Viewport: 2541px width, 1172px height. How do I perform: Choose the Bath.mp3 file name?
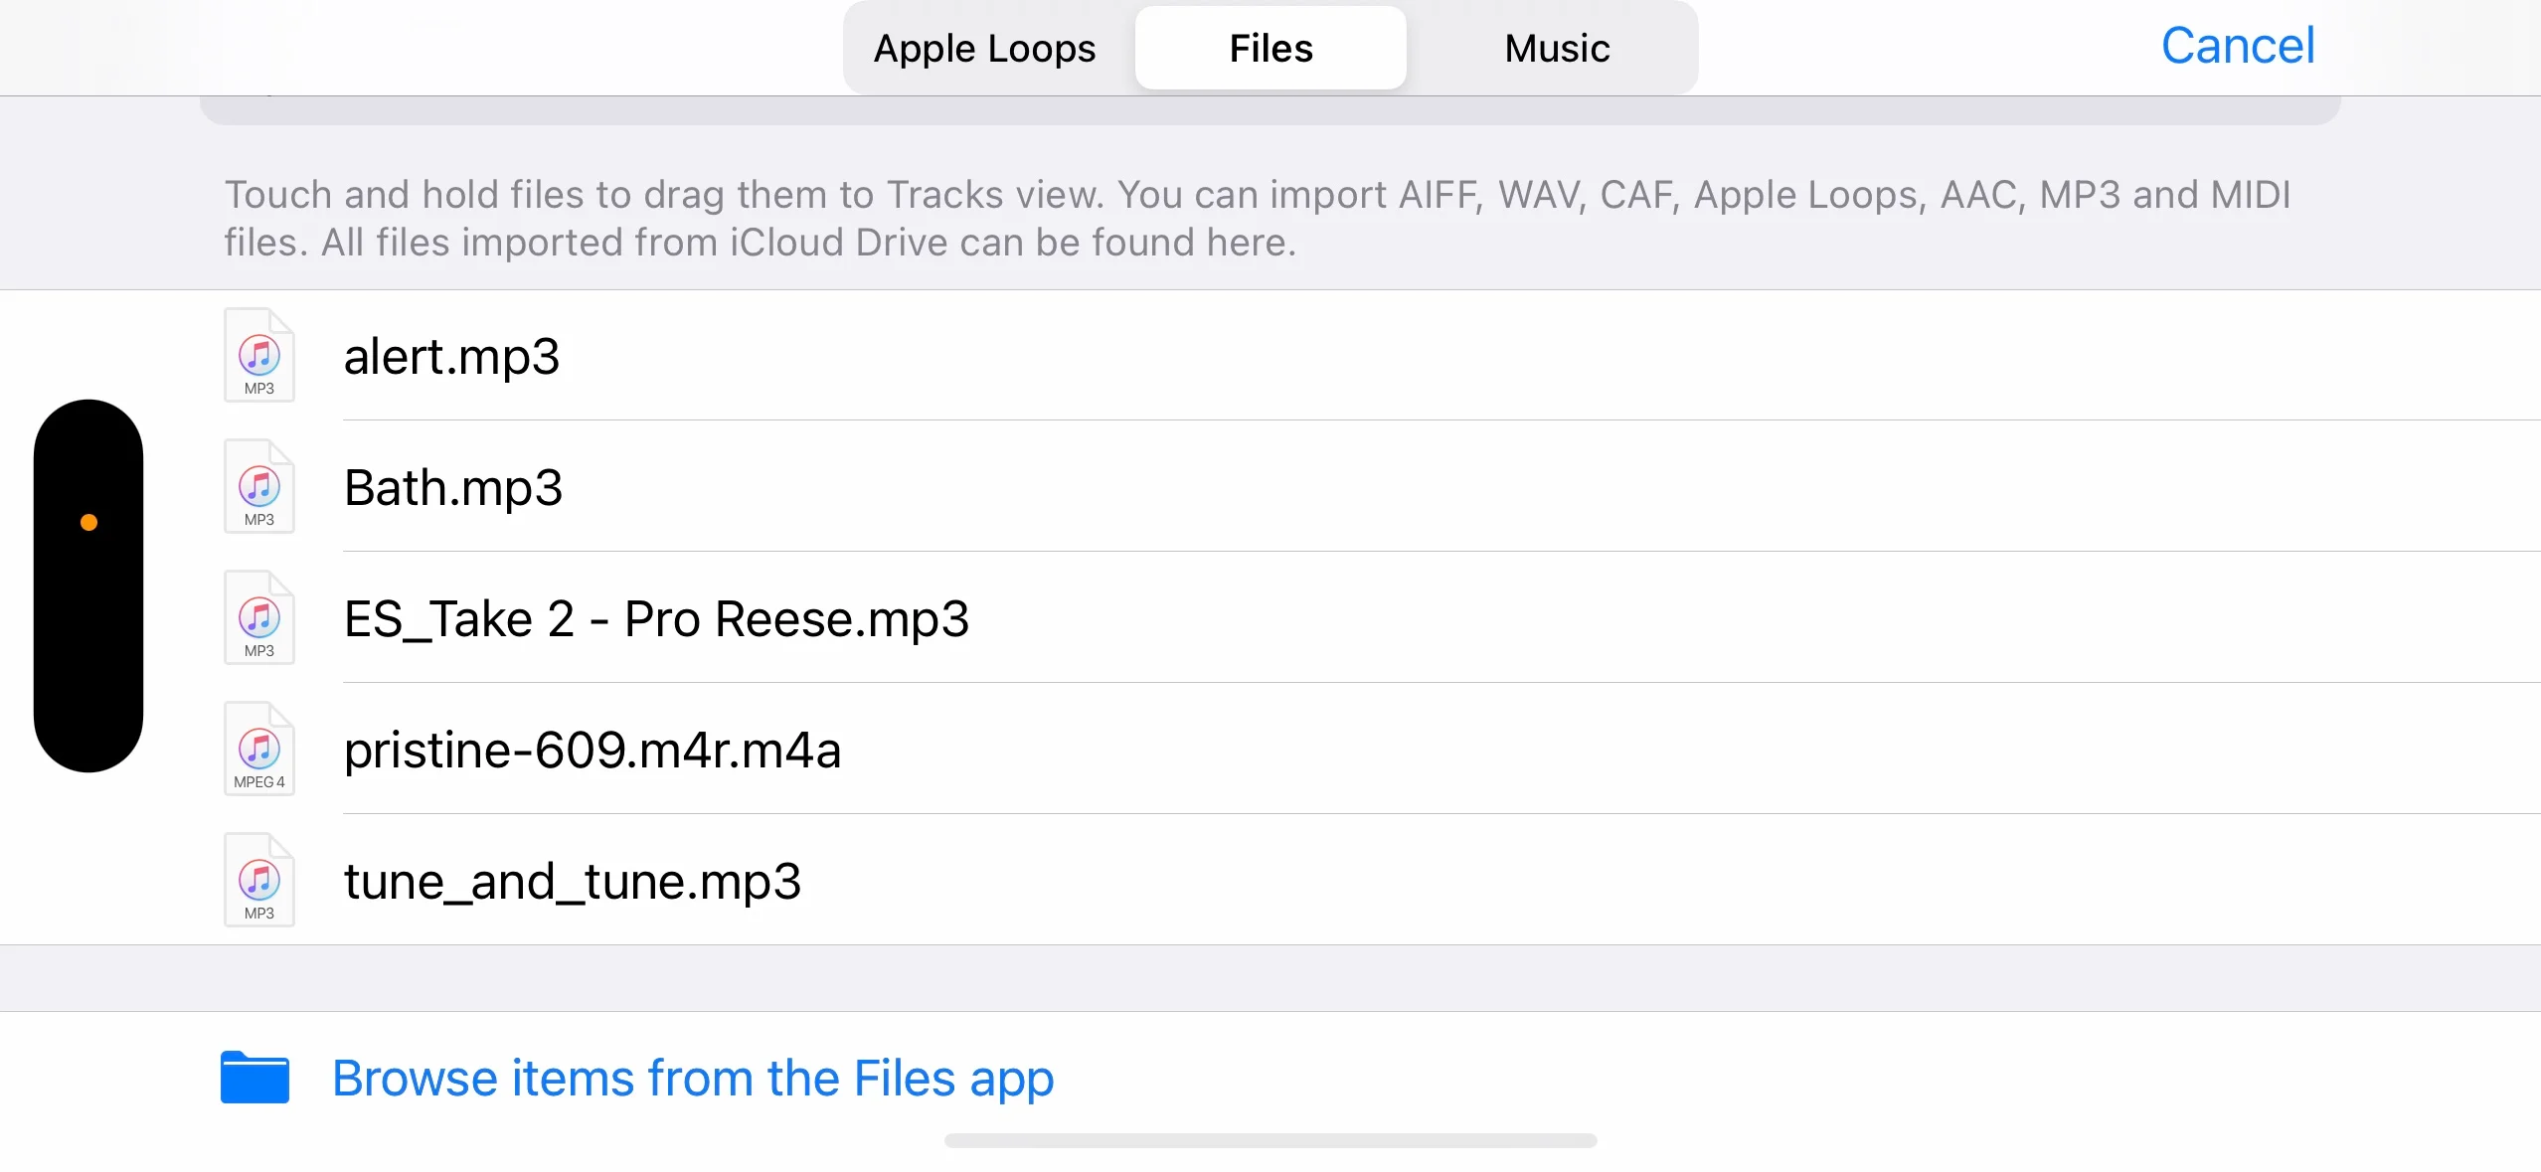(453, 487)
